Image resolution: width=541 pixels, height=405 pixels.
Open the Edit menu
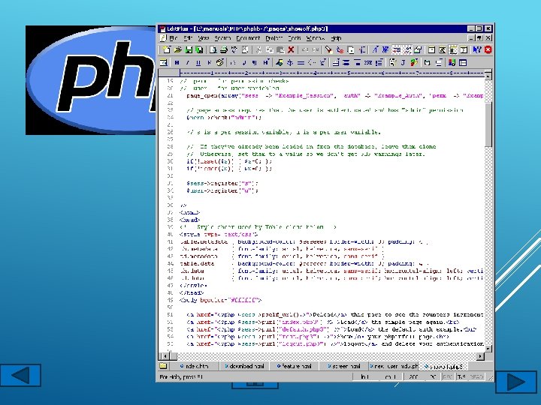pyautogui.click(x=188, y=38)
